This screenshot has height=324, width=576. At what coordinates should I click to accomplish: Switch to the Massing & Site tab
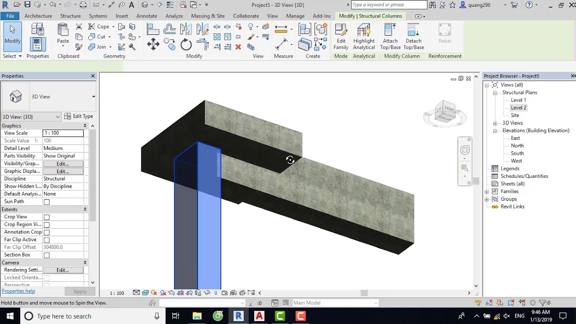tap(208, 16)
